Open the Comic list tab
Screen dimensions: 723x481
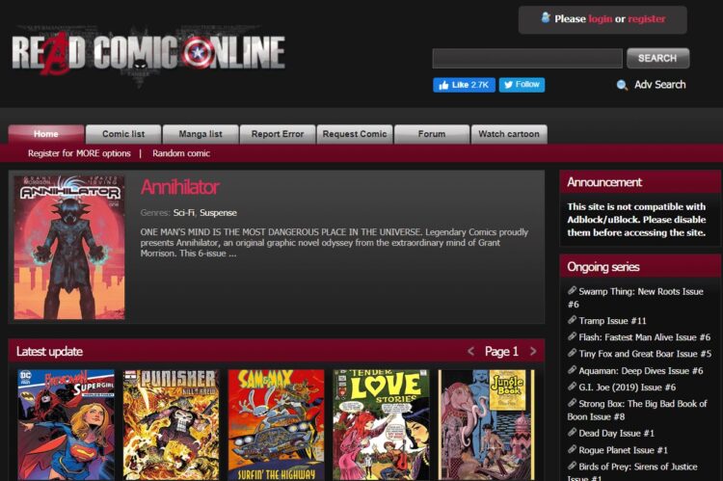click(x=123, y=134)
